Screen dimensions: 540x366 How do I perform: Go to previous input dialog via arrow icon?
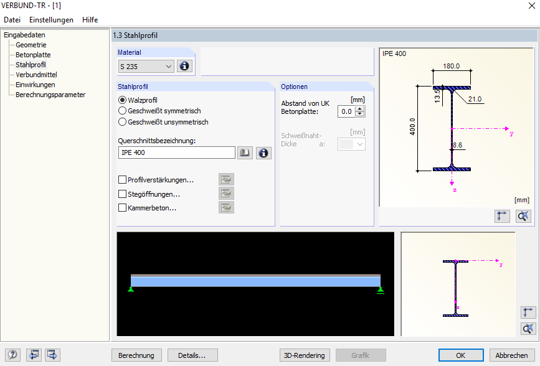pos(34,355)
